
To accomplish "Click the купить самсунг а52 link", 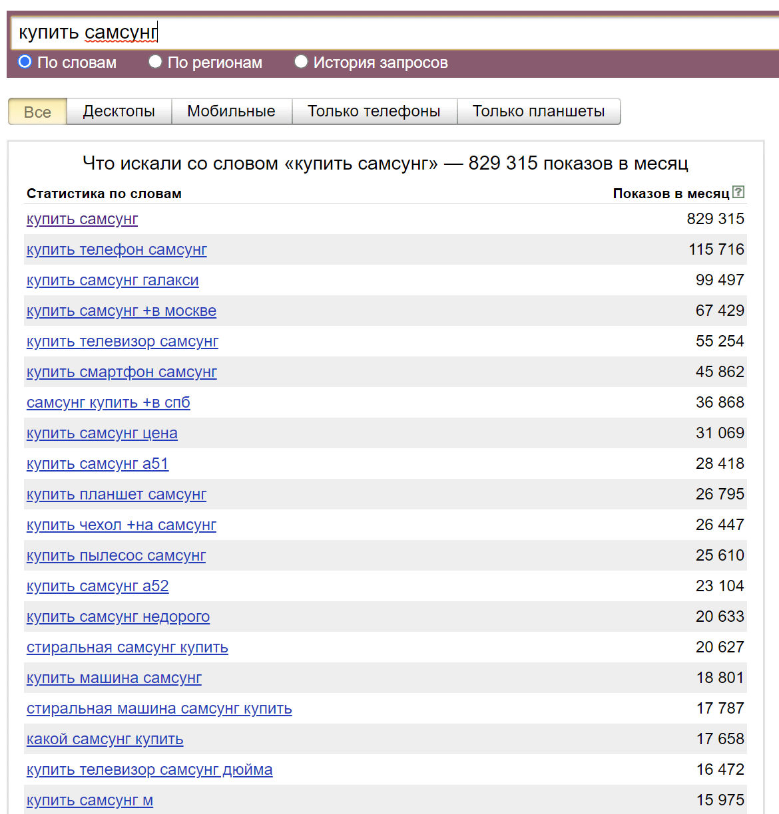I will click(98, 586).
